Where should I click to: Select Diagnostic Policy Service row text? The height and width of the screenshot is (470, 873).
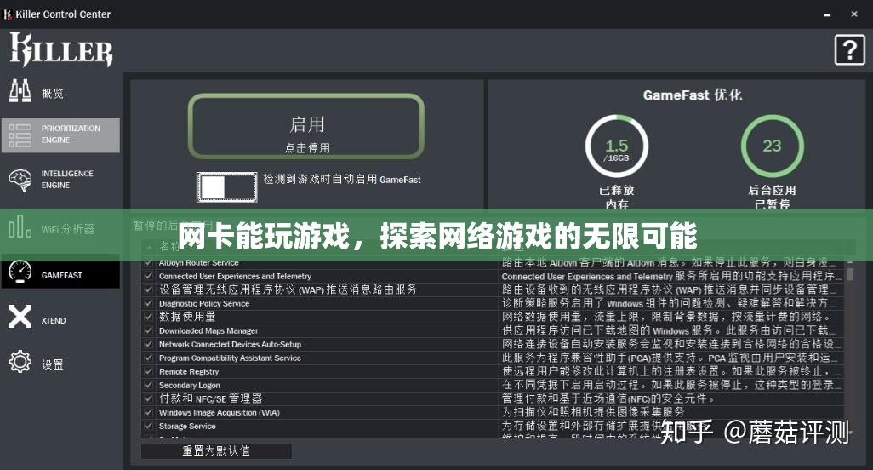[x=203, y=303]
